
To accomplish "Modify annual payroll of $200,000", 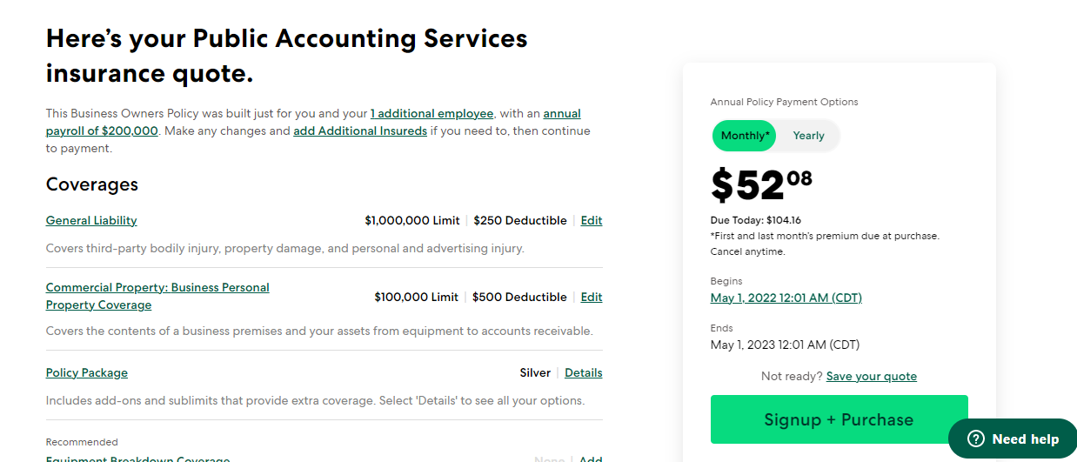I will [x=102, y=131].
